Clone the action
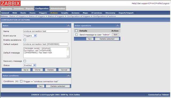Viewport: 171px width, 98px height. click(38, 70)
